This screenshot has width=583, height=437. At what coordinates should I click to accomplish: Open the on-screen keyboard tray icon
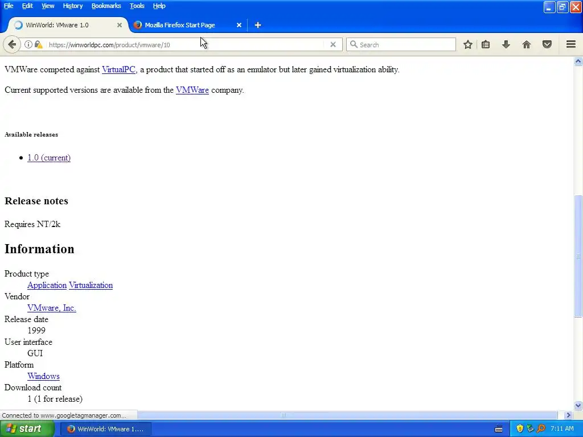click(499, 429)
